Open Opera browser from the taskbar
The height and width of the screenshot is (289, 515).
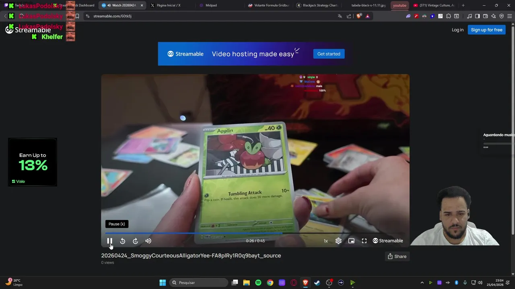point(294,283)
